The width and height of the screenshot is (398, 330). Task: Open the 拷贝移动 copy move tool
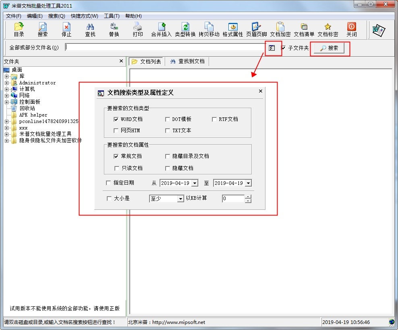click(x=209, y=30)
